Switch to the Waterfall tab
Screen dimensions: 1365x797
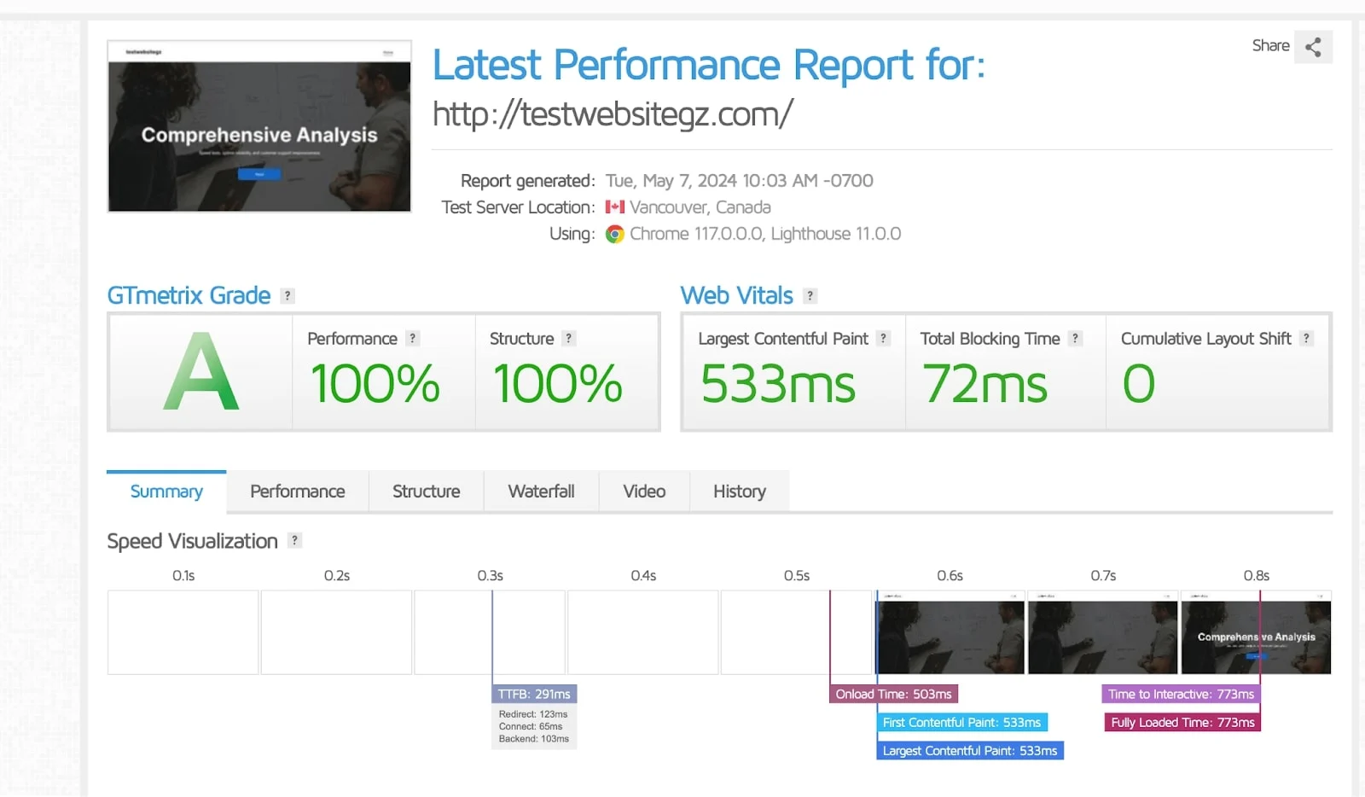pos(541,491)
